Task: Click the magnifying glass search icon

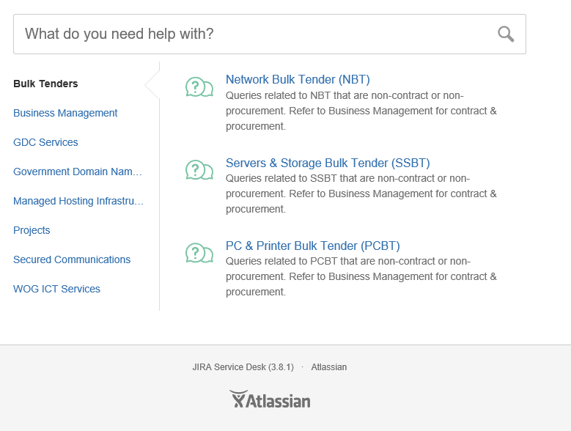Action: [506, 34]
